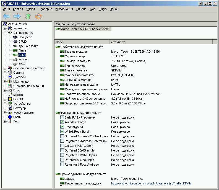The image size is (219, 190).
Task: Go back with the blue left arrow
Action: coord(6,16)
